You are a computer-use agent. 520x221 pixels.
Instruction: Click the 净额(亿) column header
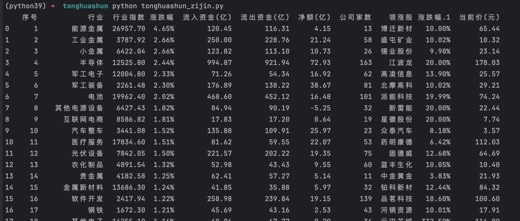[314, 18]
